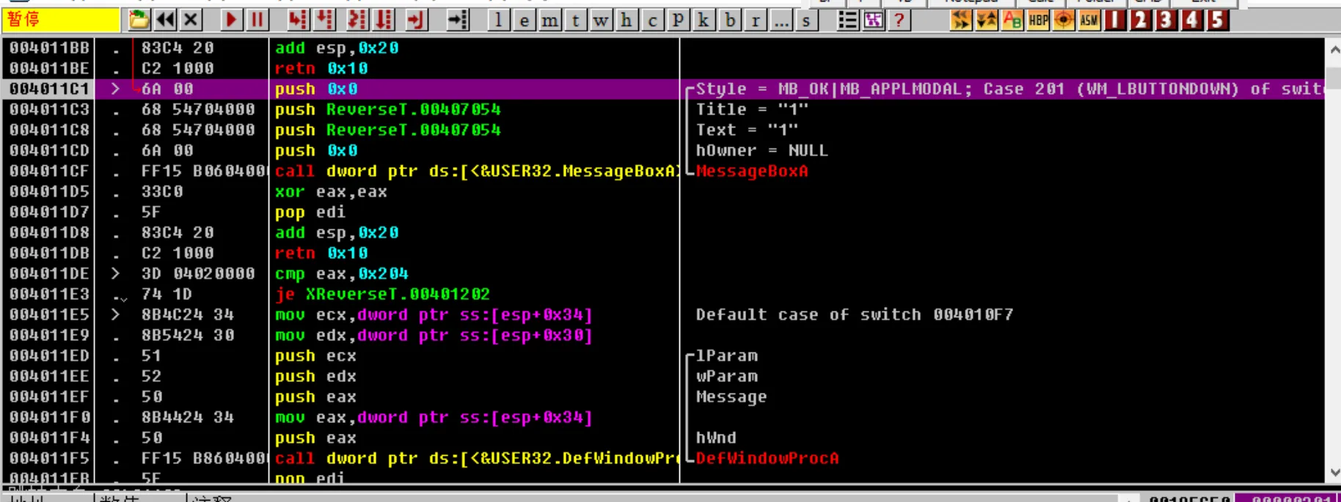Click the go to address arrow icon

click(x=458, y=20)
